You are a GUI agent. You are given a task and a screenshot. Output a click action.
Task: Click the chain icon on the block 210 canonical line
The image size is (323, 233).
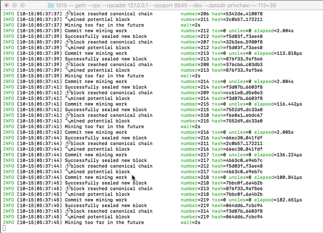(x=68, y=115)
